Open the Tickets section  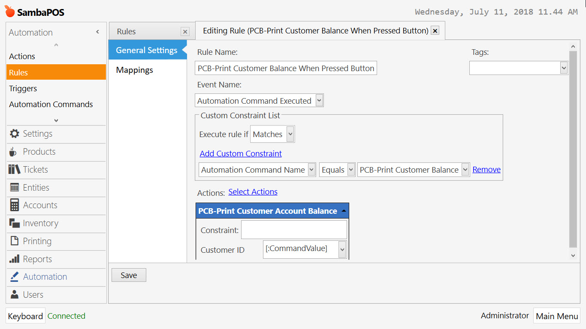click(x=13, y=170)
